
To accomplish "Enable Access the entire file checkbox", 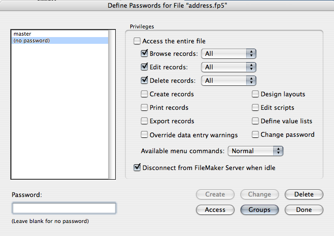I will (138, 41).
